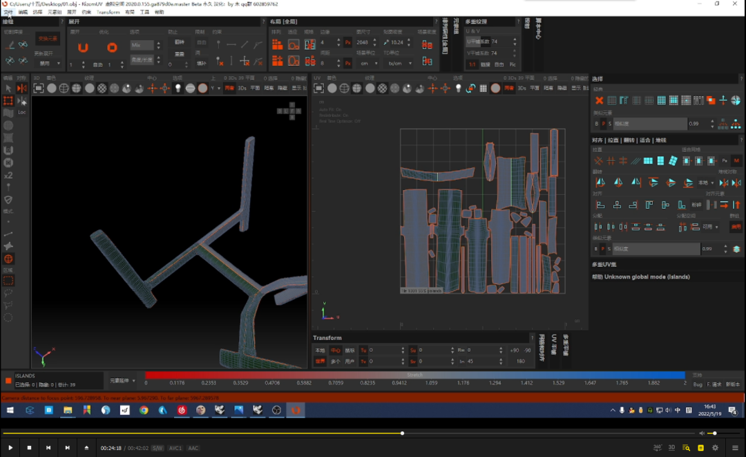The image size is (746, 457).
Task: Click the 180 rotation button in Transform panel
Action: (x=521, y=362)
